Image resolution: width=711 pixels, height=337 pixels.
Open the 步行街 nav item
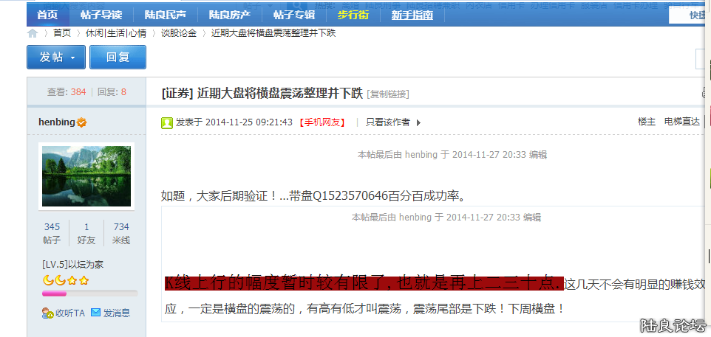point(353,15)
